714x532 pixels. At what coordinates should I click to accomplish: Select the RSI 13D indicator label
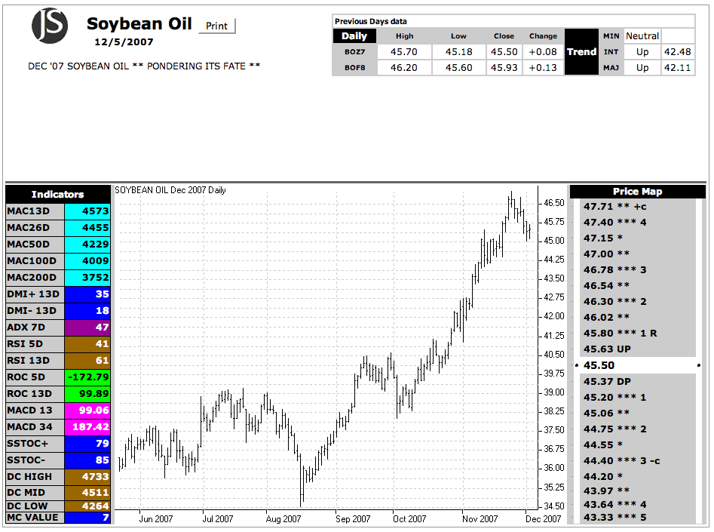pos(35,360)
